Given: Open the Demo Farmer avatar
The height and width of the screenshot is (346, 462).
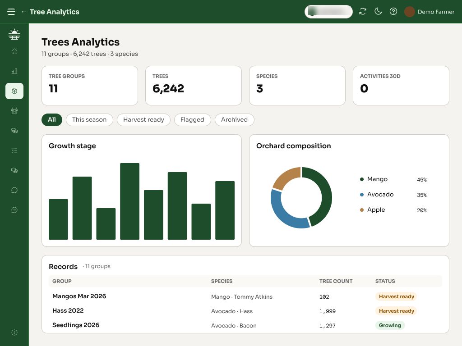Looking at the screenshot, I should pyautogui.click(x=409, y=12).
